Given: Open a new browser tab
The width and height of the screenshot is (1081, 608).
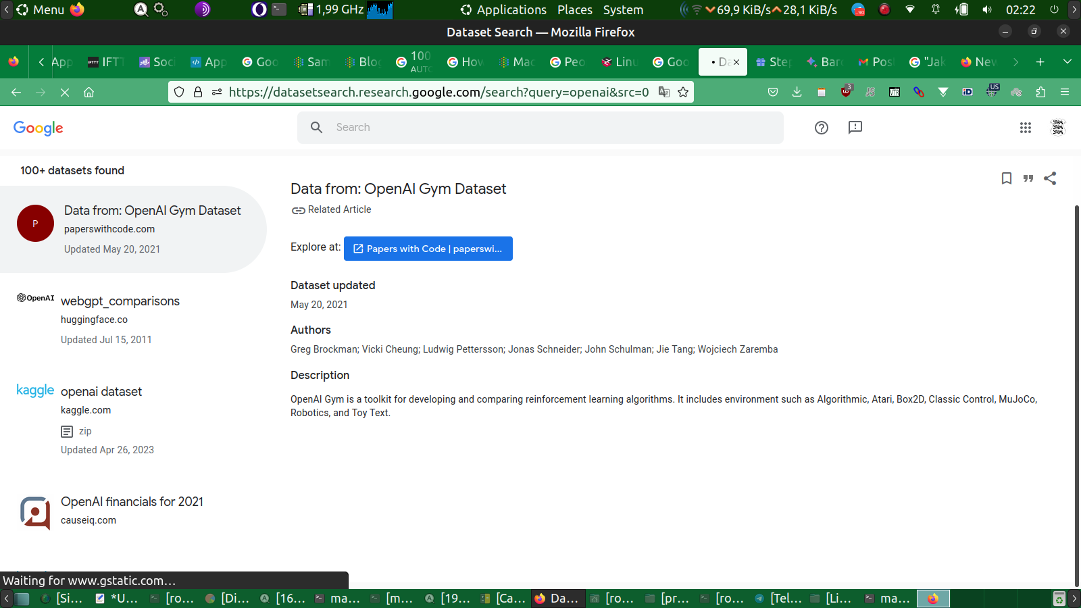Looking at the screenshot, I should tap(1040, 62).
